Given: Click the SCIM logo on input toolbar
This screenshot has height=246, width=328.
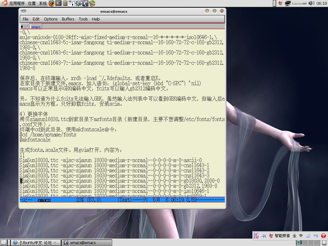Looking at the screenshot, I should coord(256,236).
